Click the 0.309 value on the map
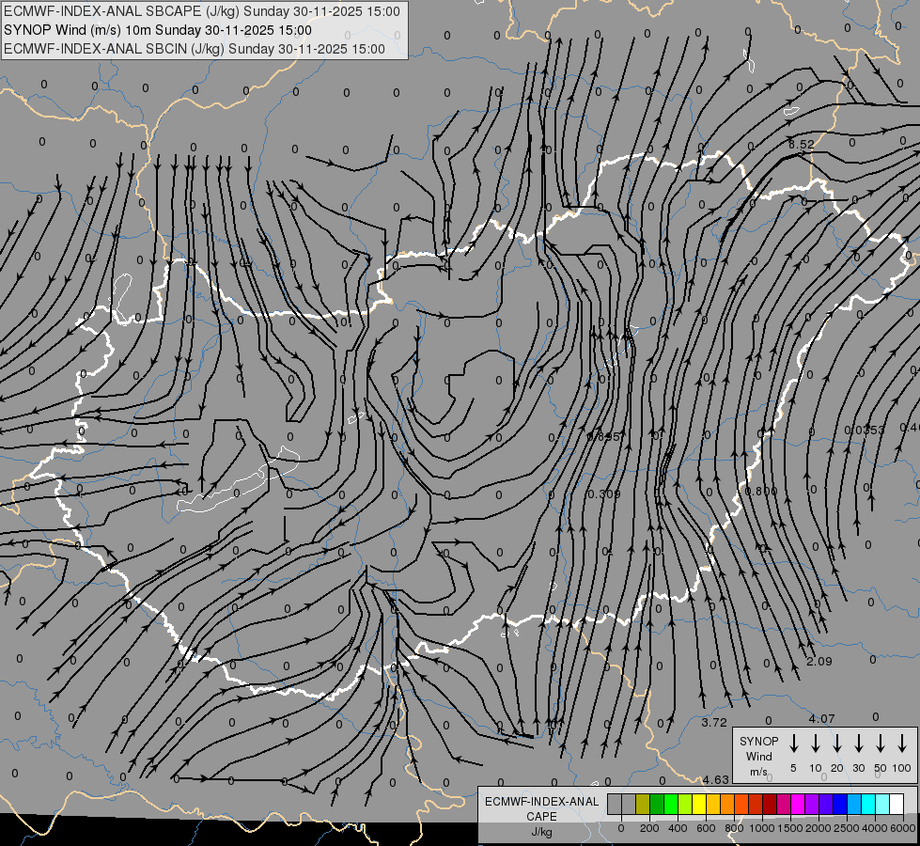The width and height of the screenshot is (920, 846). pyautogui.click(x=603, y=494)
